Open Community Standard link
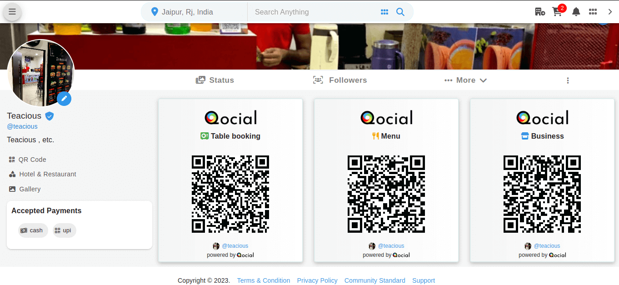Screen dimensions: 619x285 375,280
